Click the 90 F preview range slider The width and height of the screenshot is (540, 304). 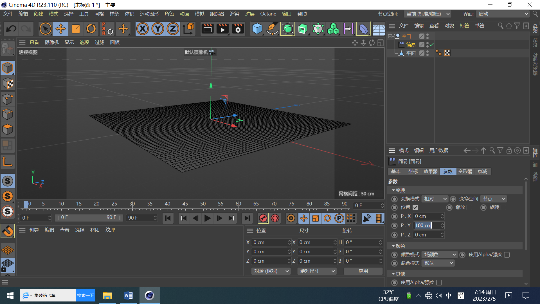(89, 218)
